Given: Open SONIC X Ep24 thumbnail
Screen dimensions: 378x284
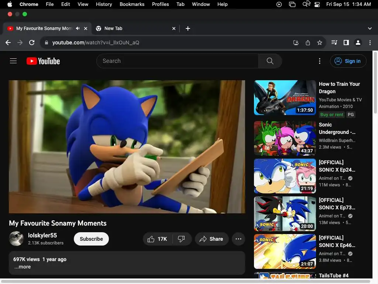Looking at the screenshot, I should 285,176.
